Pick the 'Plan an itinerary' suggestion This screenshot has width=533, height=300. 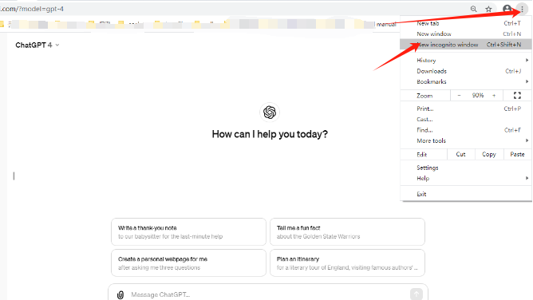pyautogui.click(x=347, y=263)
